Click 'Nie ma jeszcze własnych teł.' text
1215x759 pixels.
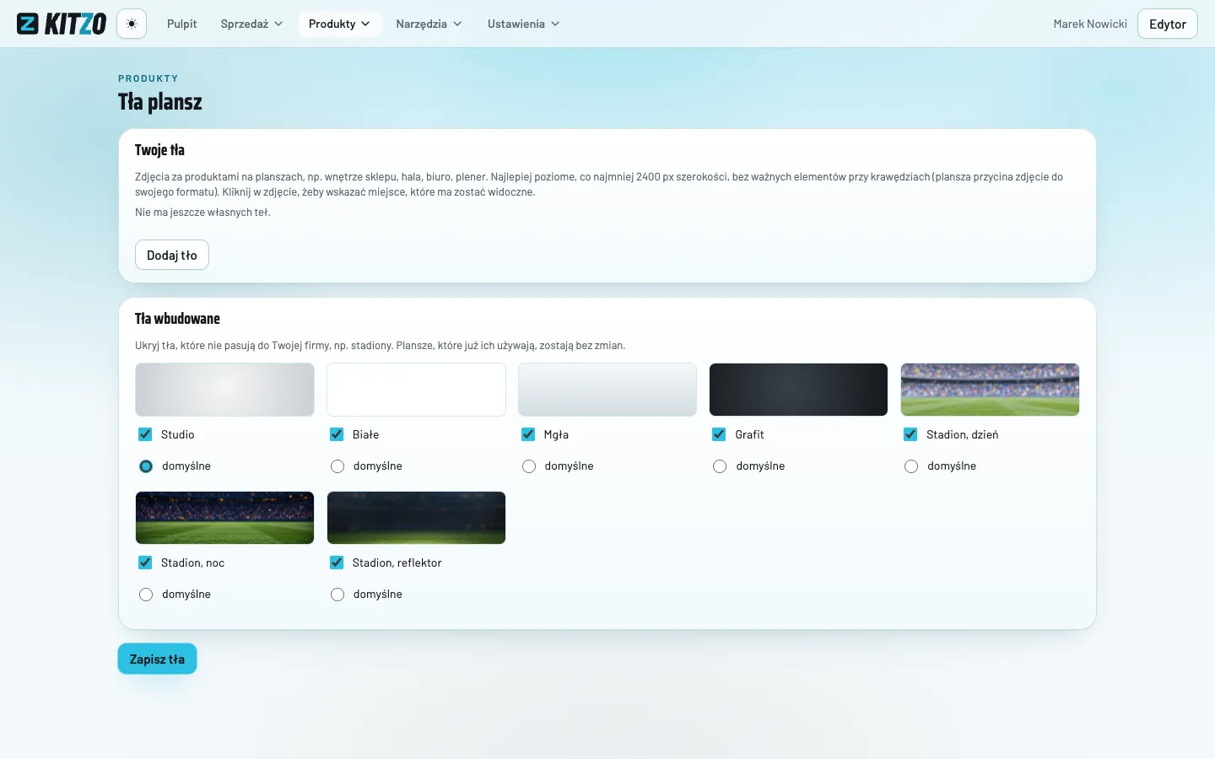tap(202, 213)
